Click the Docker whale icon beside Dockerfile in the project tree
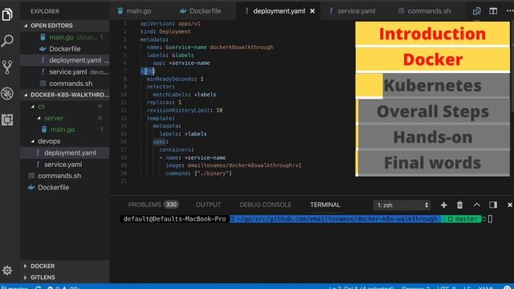514x289 pixels. 31,187
